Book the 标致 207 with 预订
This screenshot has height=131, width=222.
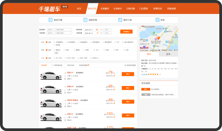(x=128, y=74)
